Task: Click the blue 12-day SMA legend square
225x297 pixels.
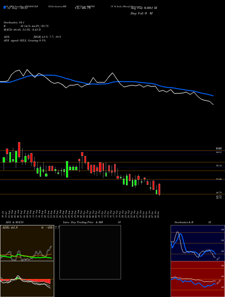Action: pos(5,7)
